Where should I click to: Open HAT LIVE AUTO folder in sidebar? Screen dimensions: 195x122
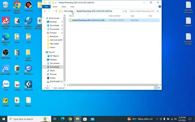pyautogui.click(x=55, y=40)
